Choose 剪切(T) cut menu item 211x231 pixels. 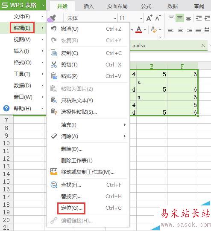coord(88,64)
